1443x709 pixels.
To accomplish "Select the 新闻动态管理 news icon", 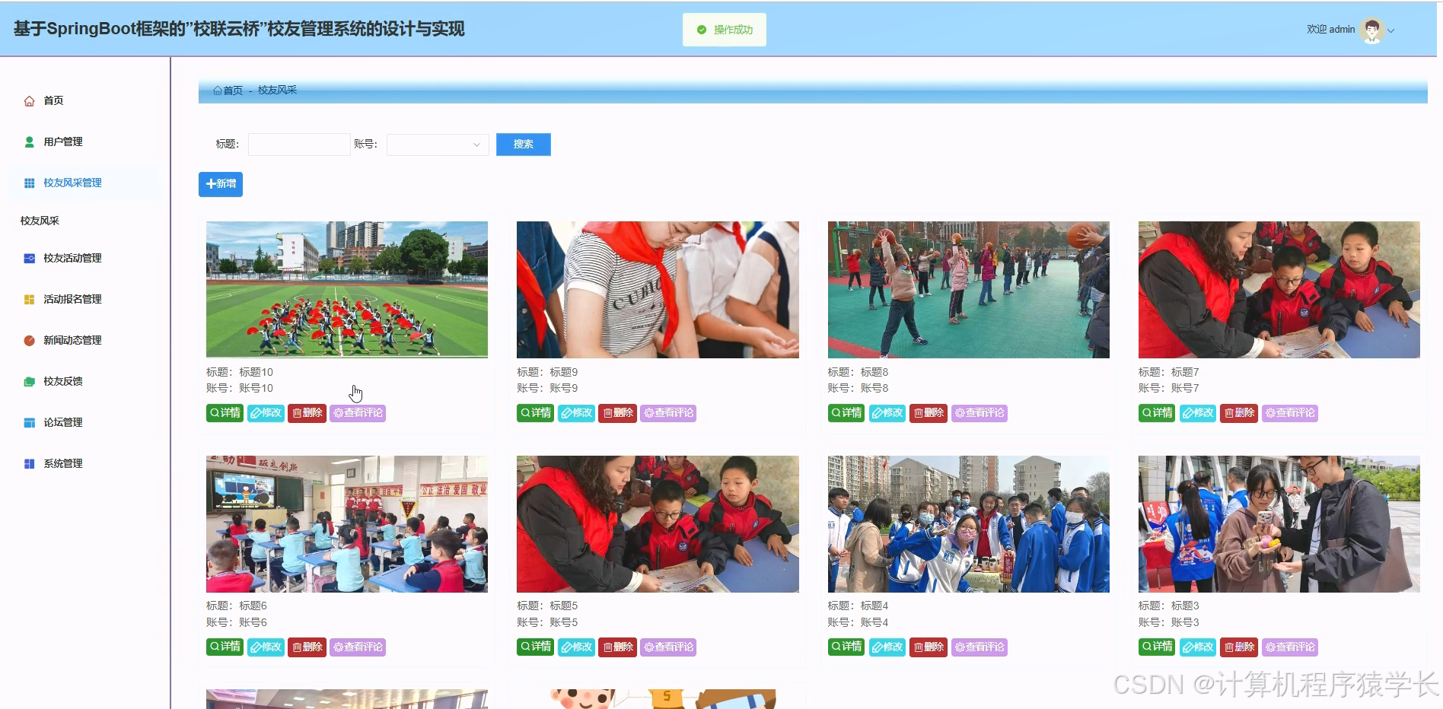I will coord(29,340).
